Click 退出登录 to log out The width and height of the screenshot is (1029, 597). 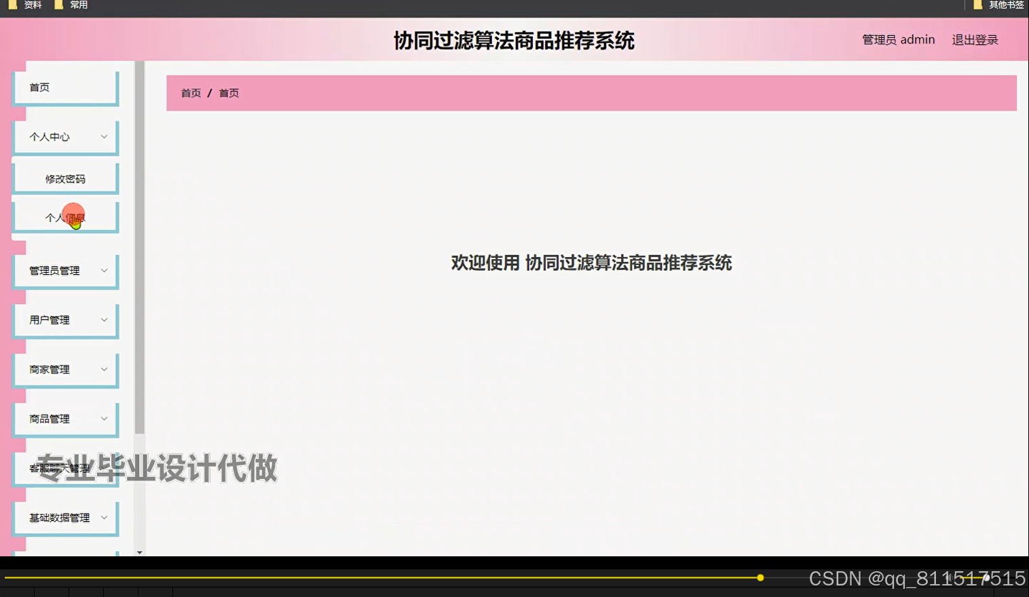tap(975, 39)
